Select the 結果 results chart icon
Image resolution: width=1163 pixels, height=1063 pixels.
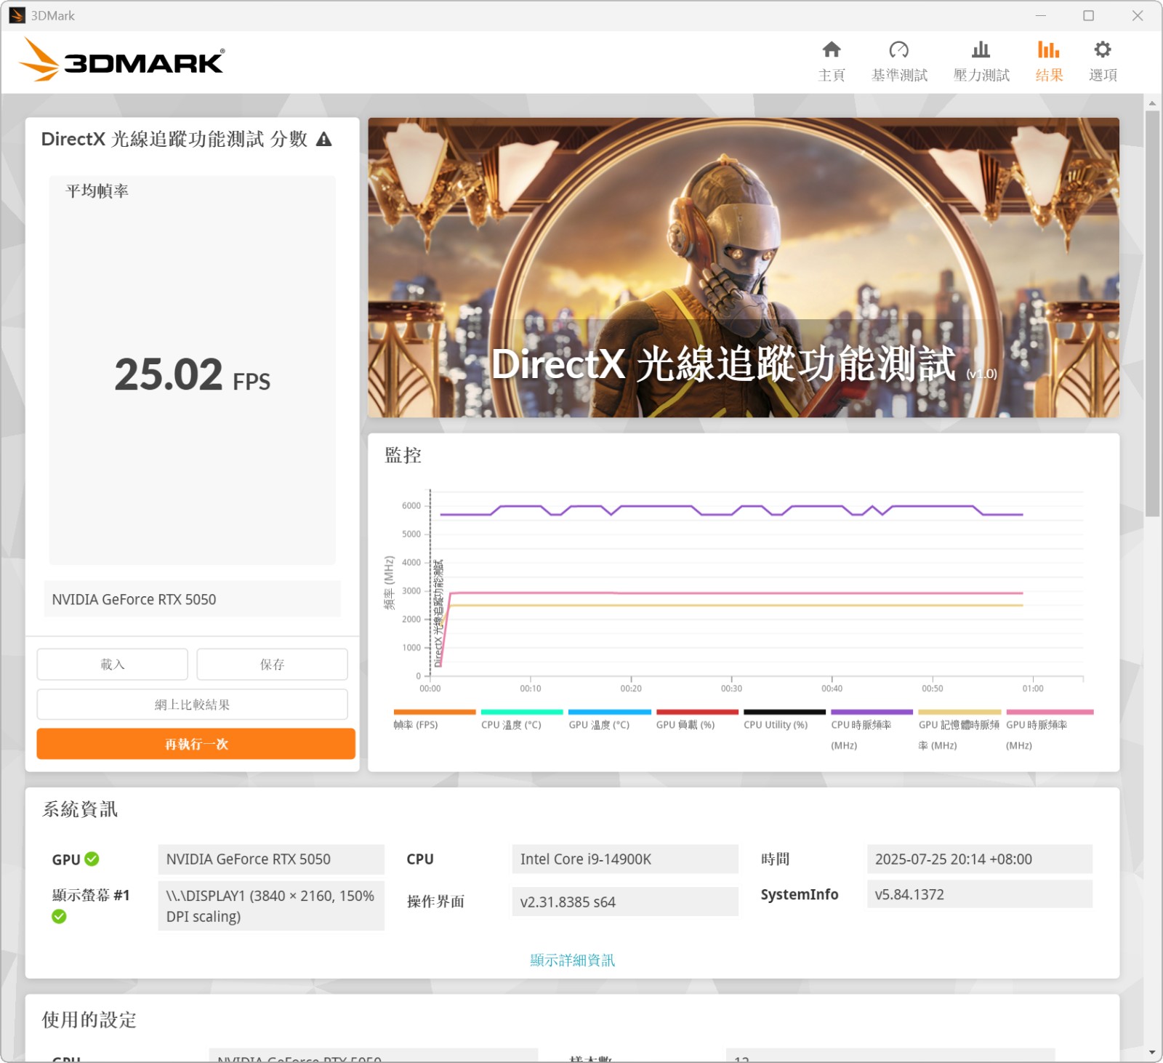(1048, 50)
